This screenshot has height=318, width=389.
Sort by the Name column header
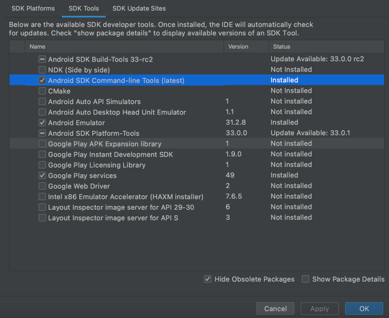coord(124,47)
